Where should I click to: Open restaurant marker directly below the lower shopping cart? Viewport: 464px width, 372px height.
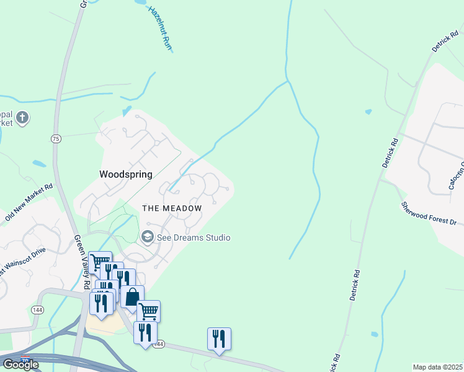pos(145,334)
